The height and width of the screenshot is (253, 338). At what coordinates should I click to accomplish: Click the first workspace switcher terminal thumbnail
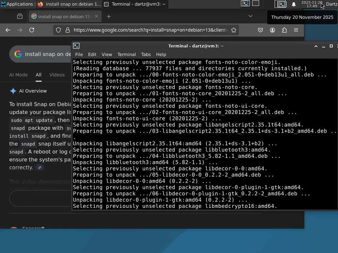pyautogui.click(x=245, y=3)
